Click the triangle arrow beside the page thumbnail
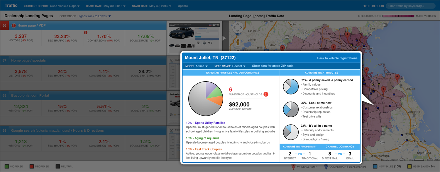The height and width of the screenshot is (172, 440). [x=224, y=38]
